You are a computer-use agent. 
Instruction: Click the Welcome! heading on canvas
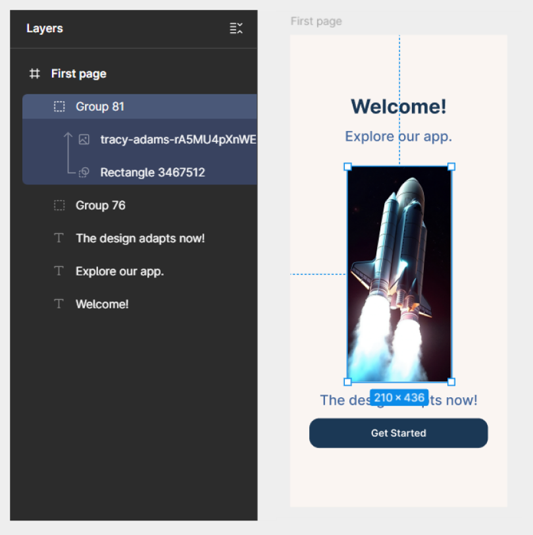399,106
